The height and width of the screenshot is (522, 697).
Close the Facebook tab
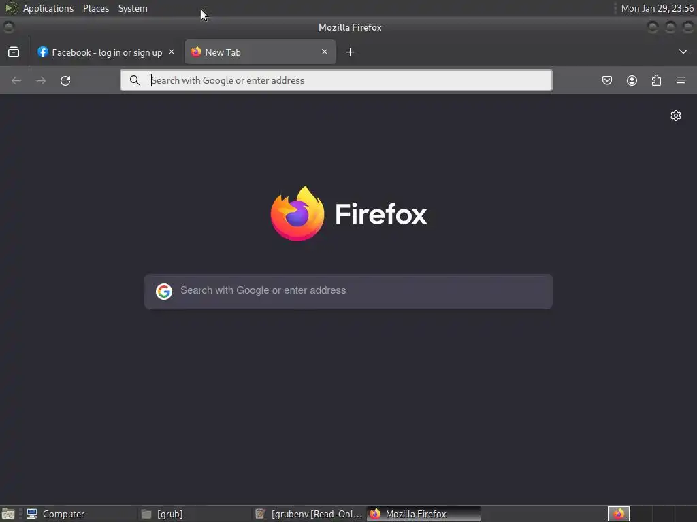pyautogui.click(x=172, y=52)
